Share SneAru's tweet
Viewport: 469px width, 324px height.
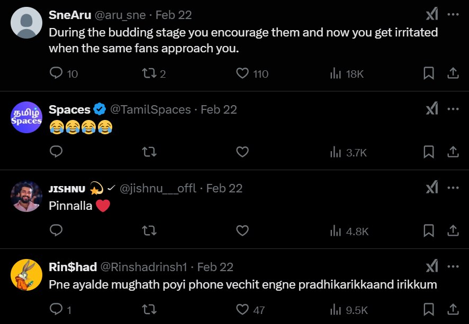pyautogui.click(x=453, y=73)
